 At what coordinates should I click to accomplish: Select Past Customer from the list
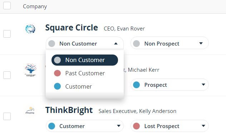click(x=85, y=73)
